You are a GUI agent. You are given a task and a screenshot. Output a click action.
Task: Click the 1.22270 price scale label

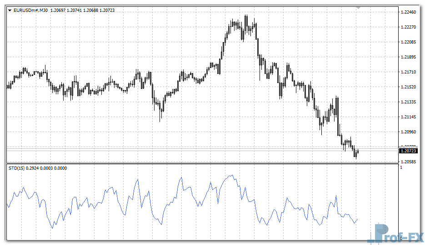[410, 27]
